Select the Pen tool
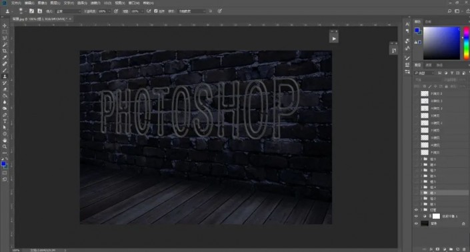Image resolution: width=470 pixels, height=252 pixels. [5, 115]
